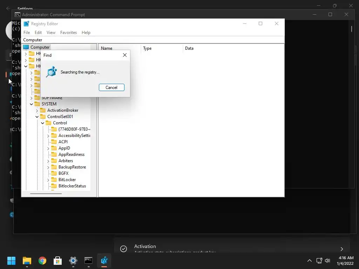Click Registry Editor taskbar icon

[104, 261]
